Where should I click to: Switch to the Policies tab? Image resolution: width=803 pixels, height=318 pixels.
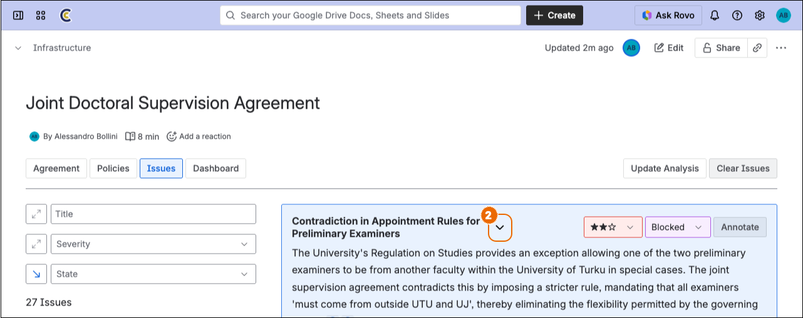click(113, 169)
